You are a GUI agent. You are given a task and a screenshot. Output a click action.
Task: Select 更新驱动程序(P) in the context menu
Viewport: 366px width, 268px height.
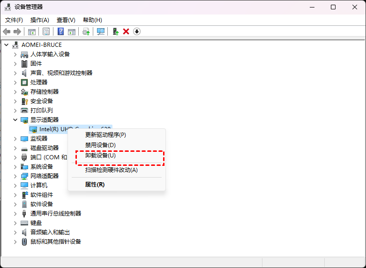point(105,135)
